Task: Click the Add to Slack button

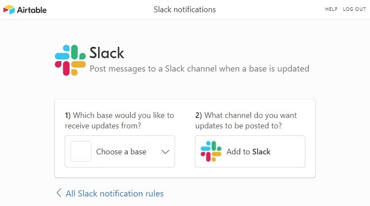Action: (250, 151)
